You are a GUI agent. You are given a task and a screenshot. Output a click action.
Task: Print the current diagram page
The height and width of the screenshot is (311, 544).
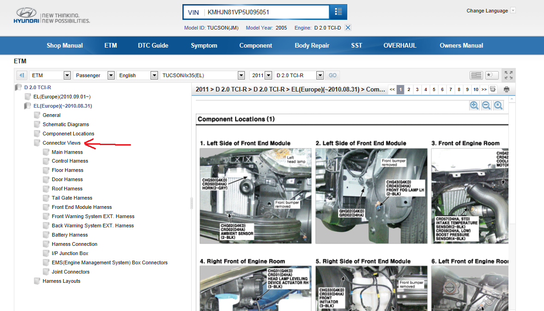pos(507,90)
